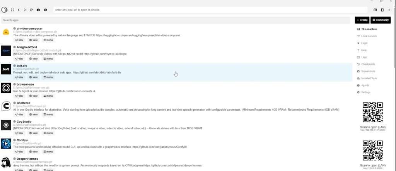Viewport: 396px width, 171px height.
Task: Open view for bolt.diy
Action: [x=33, y=77]
